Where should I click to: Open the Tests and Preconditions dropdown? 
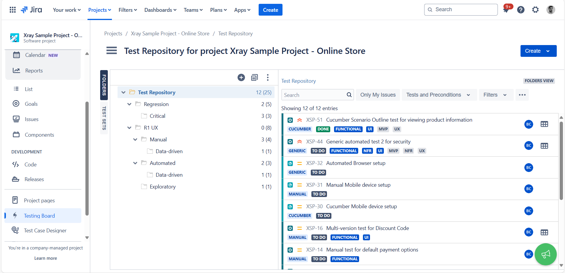tap(439, 95)
